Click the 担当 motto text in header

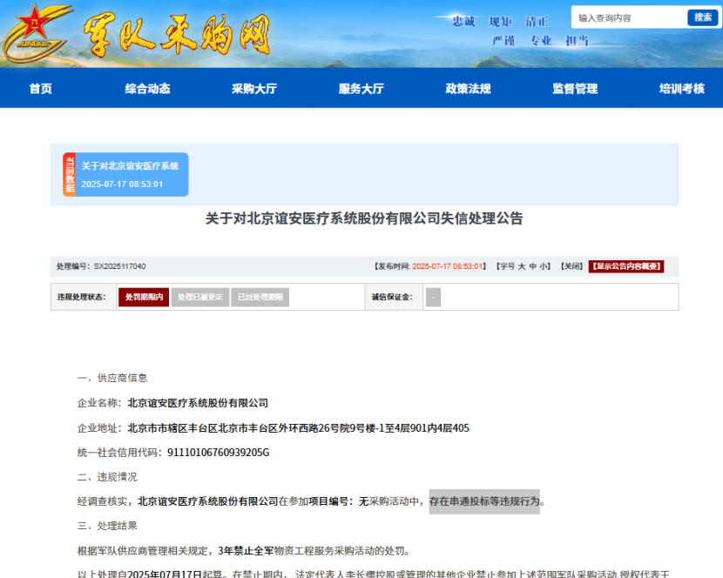pyautogui.click(x=578, y=41)
